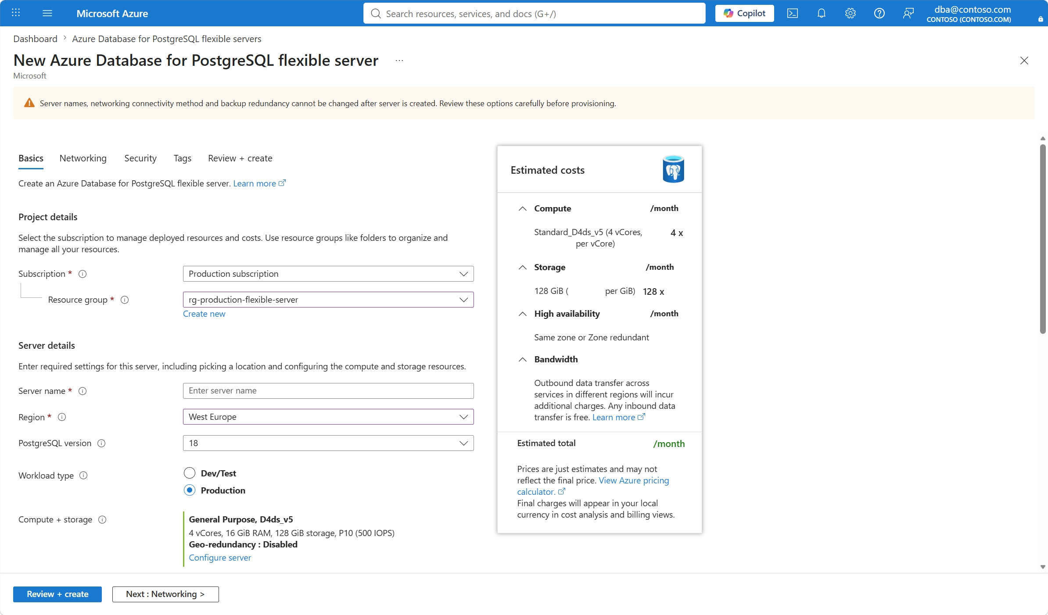Collapse the High availability cost section
This screenshot has width=1048, height=615.
(x=522, y=314)
